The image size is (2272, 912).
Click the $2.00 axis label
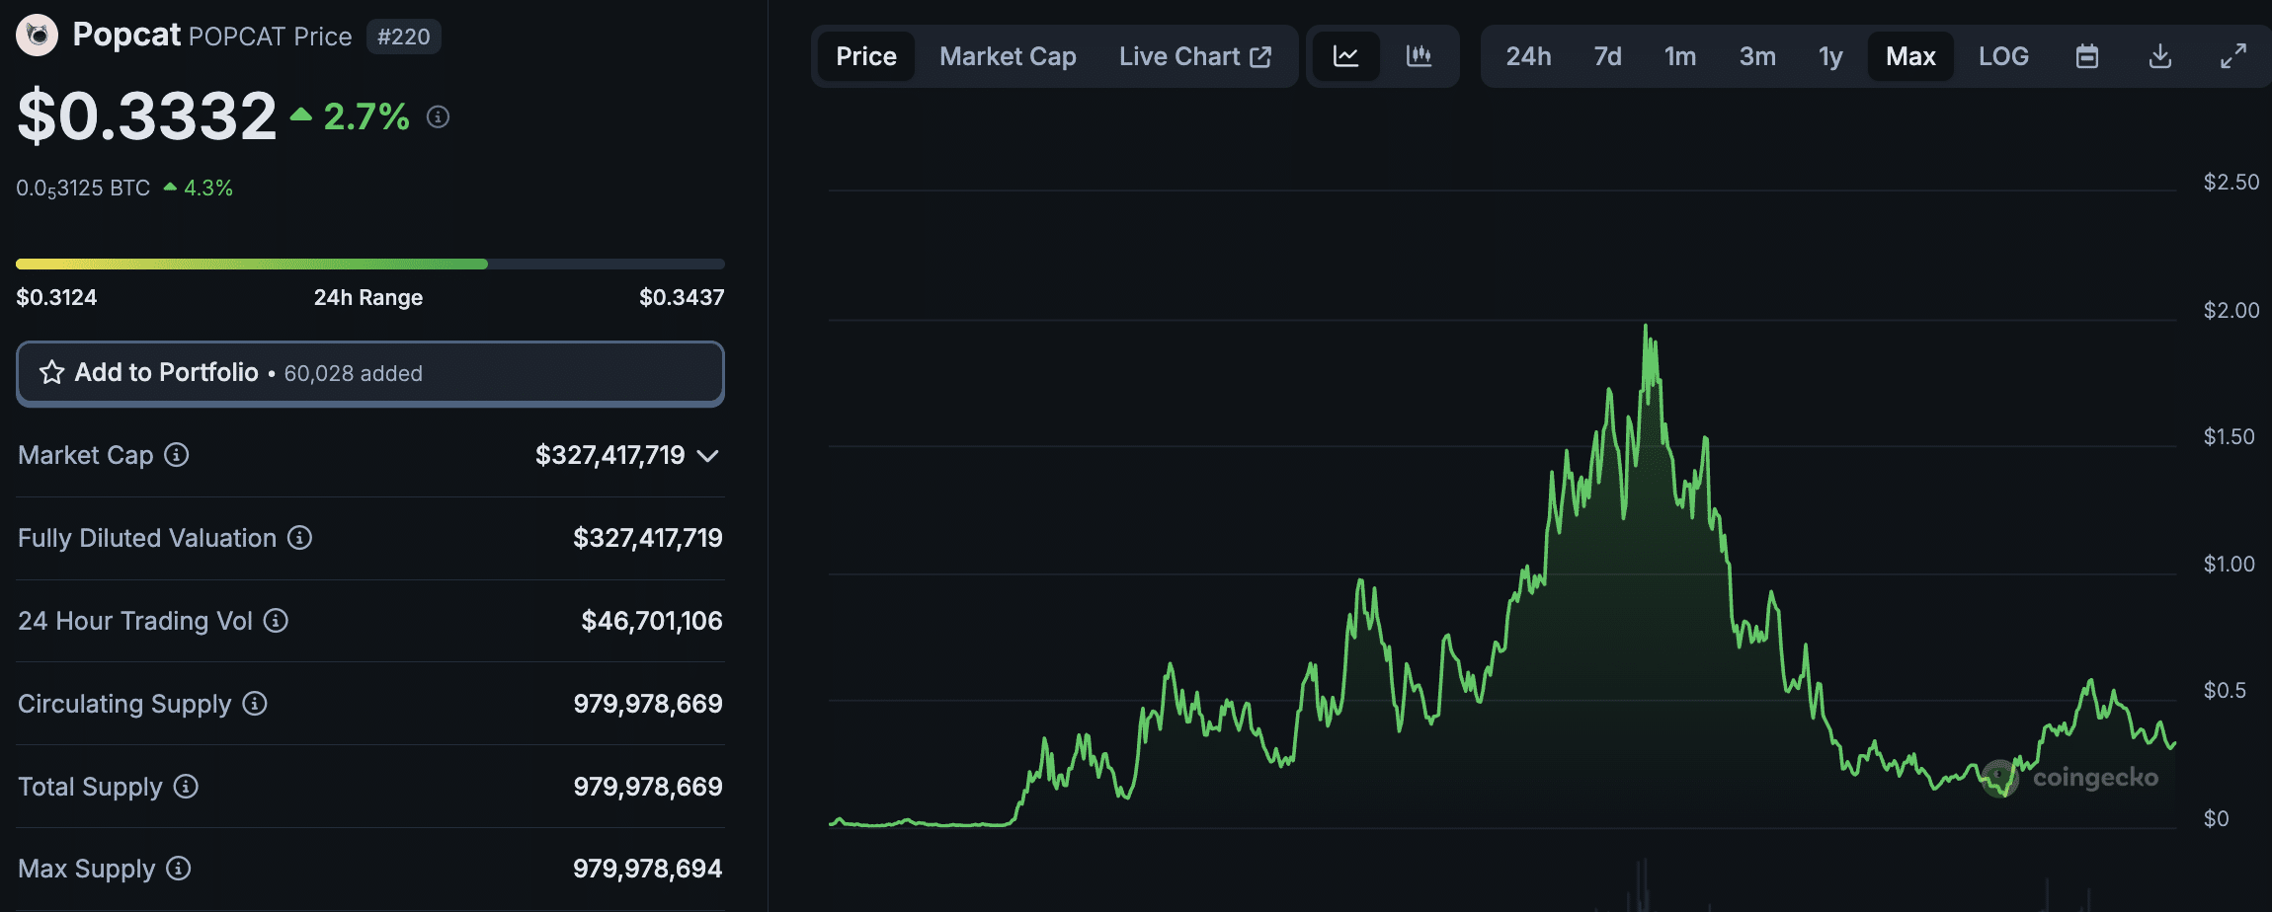click(2231, 310)
